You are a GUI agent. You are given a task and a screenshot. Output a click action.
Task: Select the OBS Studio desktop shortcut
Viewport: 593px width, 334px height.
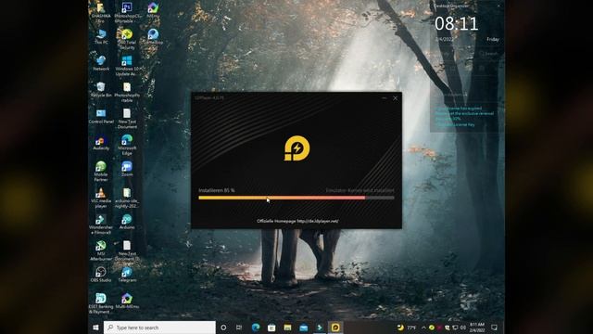coord(101,275)
